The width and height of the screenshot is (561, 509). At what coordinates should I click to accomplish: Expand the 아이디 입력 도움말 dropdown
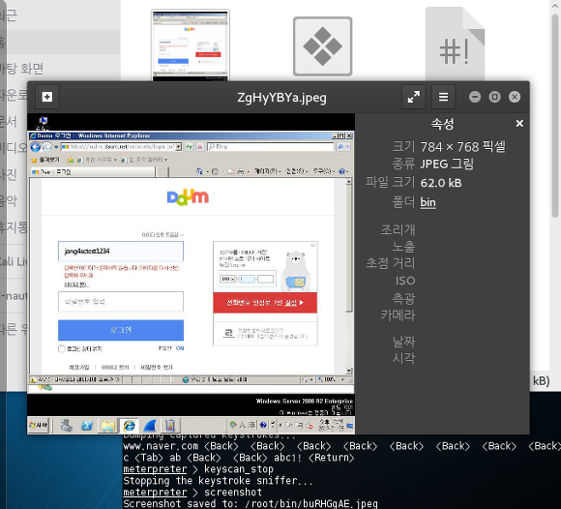pyautogui.click(x=162, y=235)
